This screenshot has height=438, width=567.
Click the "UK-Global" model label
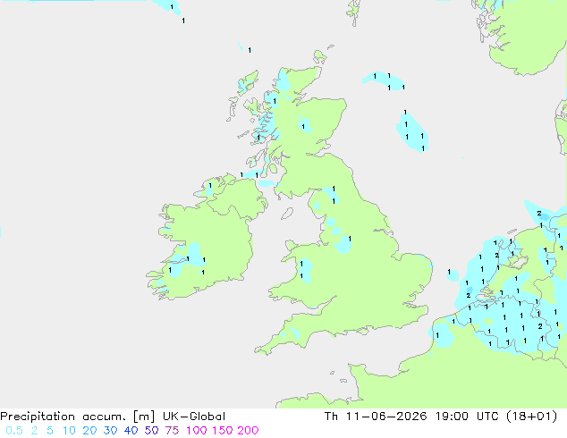click(x=194, y=417)
